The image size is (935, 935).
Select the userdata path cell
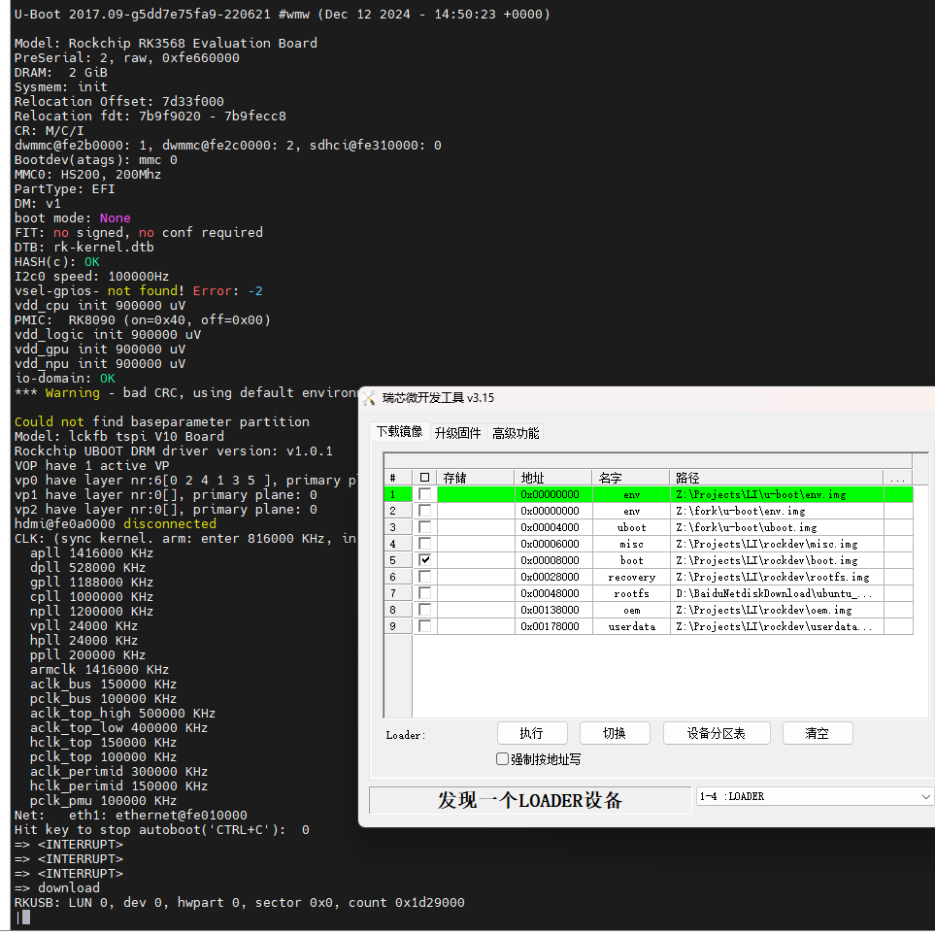[777, 626]
